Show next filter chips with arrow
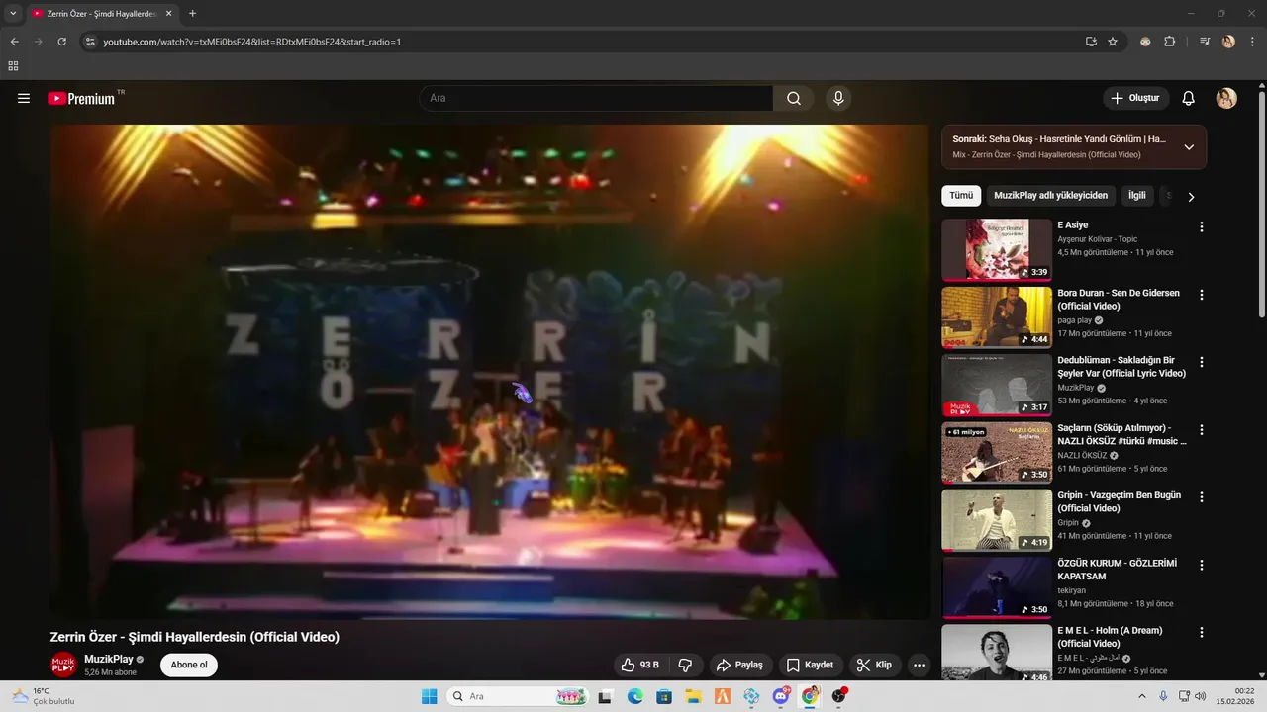The width and height of the screenshot is (1267, 712). (1191, 196)
